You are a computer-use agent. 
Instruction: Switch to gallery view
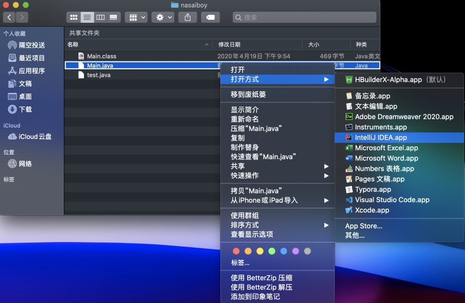click(x=114, y=17)
